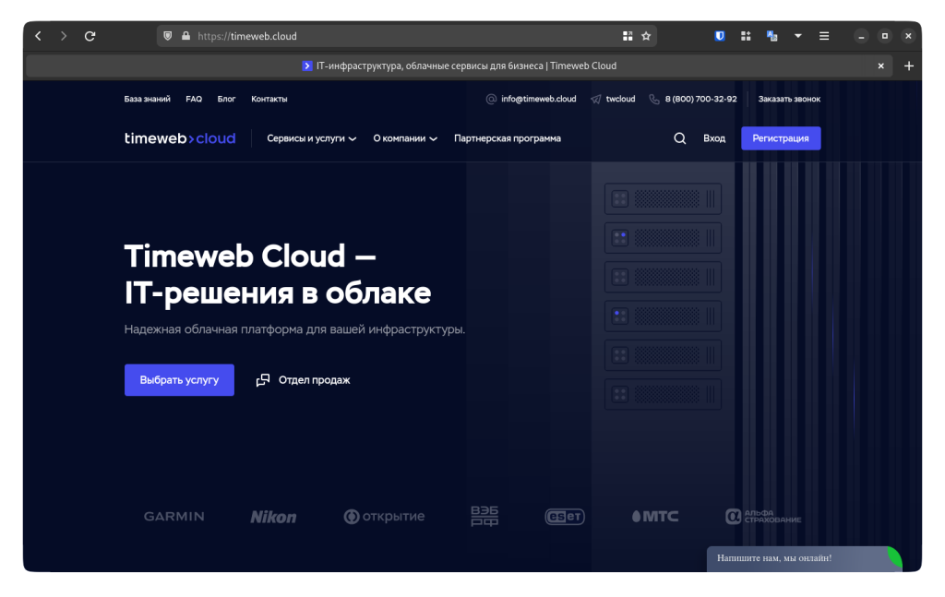
Task: Contact Отдел продаж via chat link
Action: coord(303,380)
